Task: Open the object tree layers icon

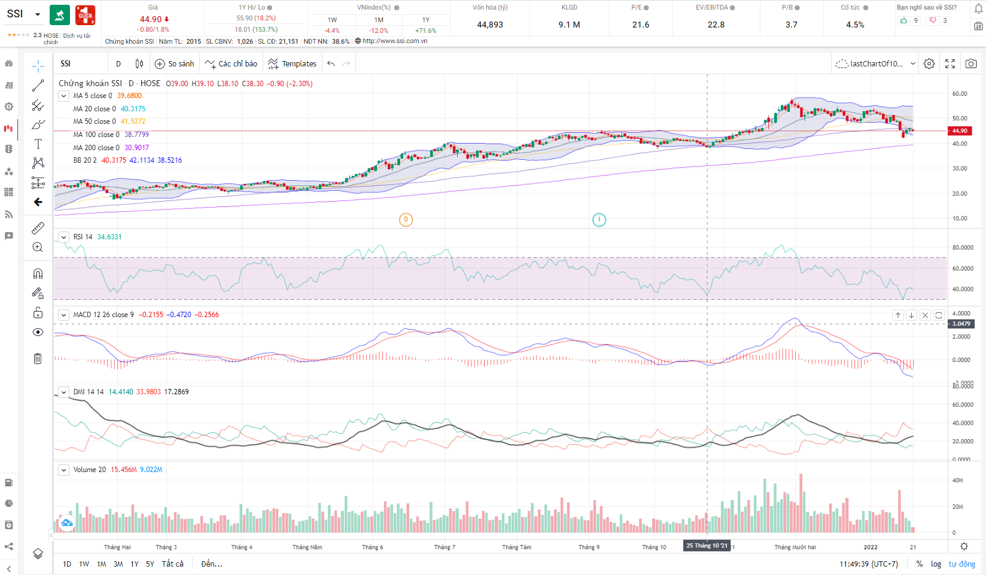Action: tap(38, 553)
